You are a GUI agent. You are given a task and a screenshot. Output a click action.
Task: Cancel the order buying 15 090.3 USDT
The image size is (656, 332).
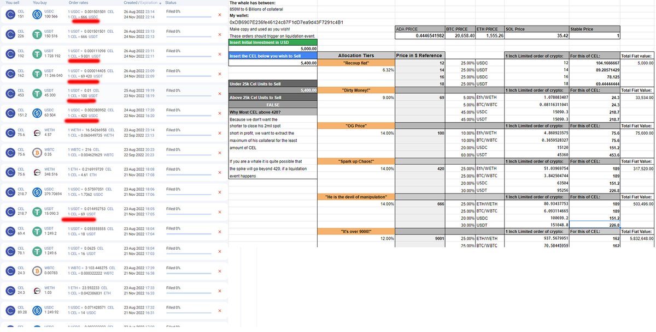tap(219, 212)
